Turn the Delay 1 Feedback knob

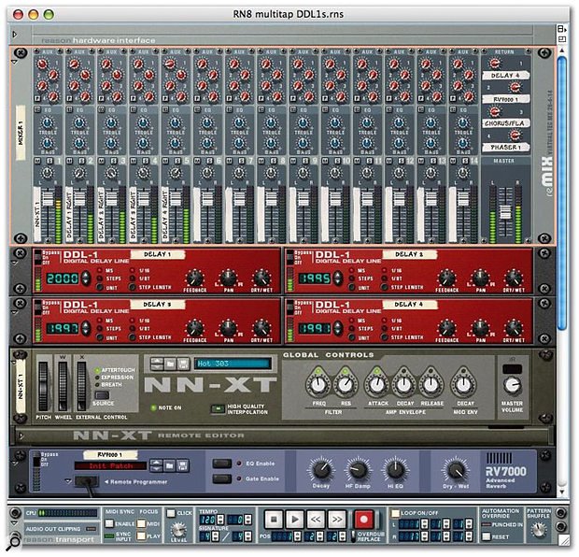pos(194,278)
